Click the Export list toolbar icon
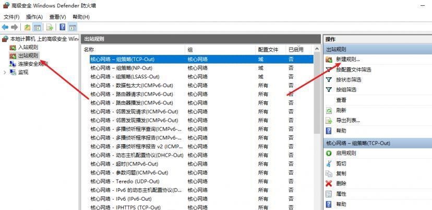The height and width of the screenshot is (210, 432). point(50,27)
